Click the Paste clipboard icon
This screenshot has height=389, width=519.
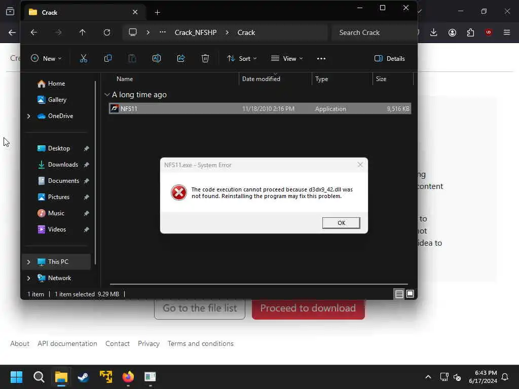132,59
